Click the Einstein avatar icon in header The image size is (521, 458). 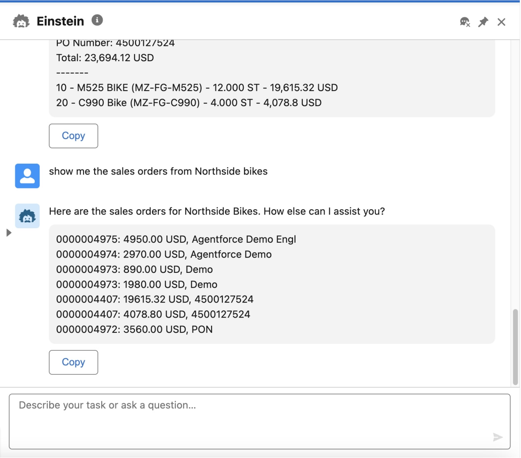[x=21, y=21]
